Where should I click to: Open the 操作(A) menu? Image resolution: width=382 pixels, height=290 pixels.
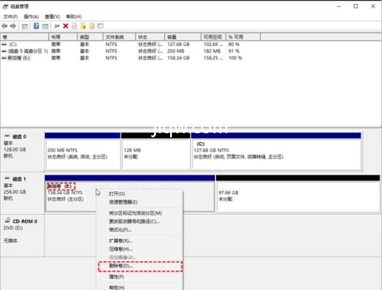[x=31, y=17]
